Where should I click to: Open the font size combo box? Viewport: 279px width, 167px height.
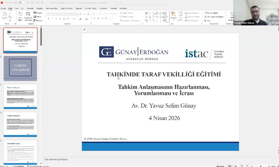[x=75, y=14]
